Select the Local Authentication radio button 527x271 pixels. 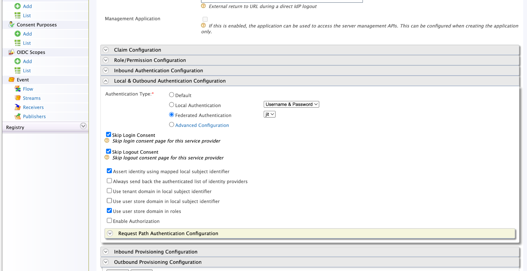coord(171,105)
